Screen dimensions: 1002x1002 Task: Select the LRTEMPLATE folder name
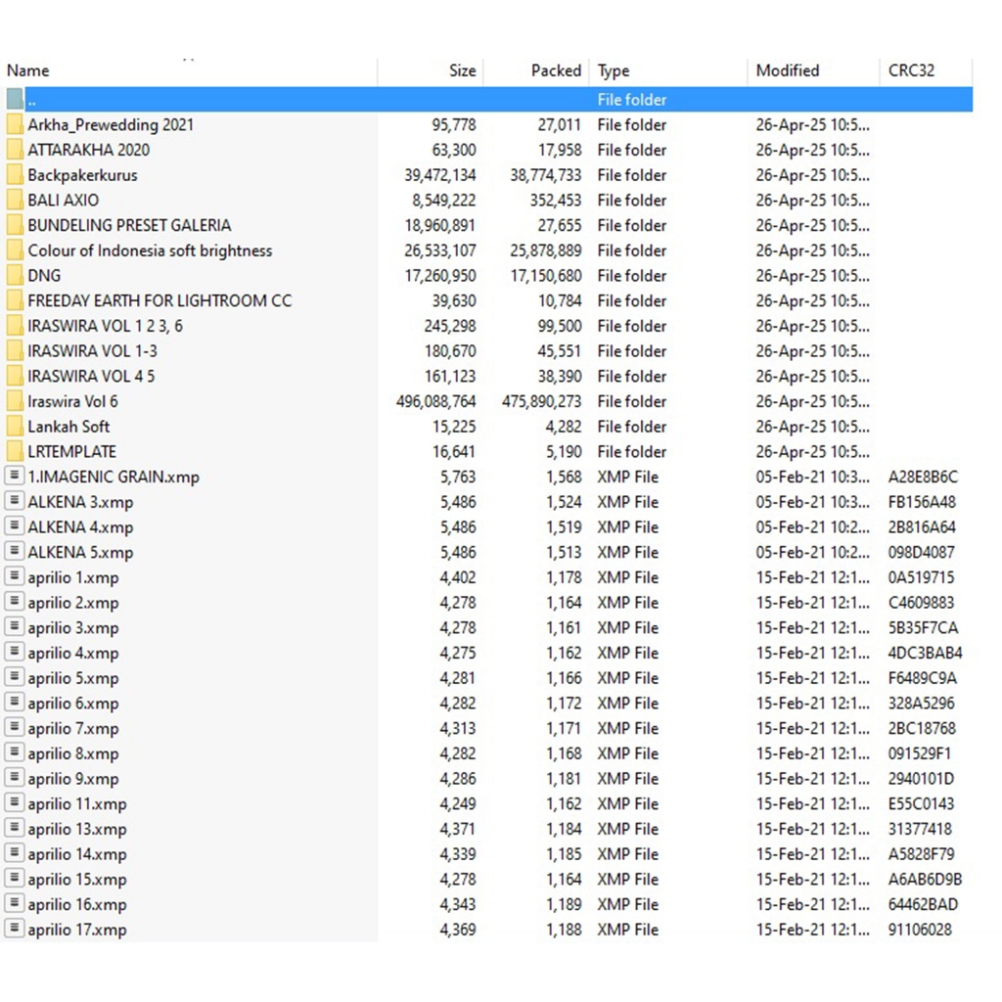point(71,452)
